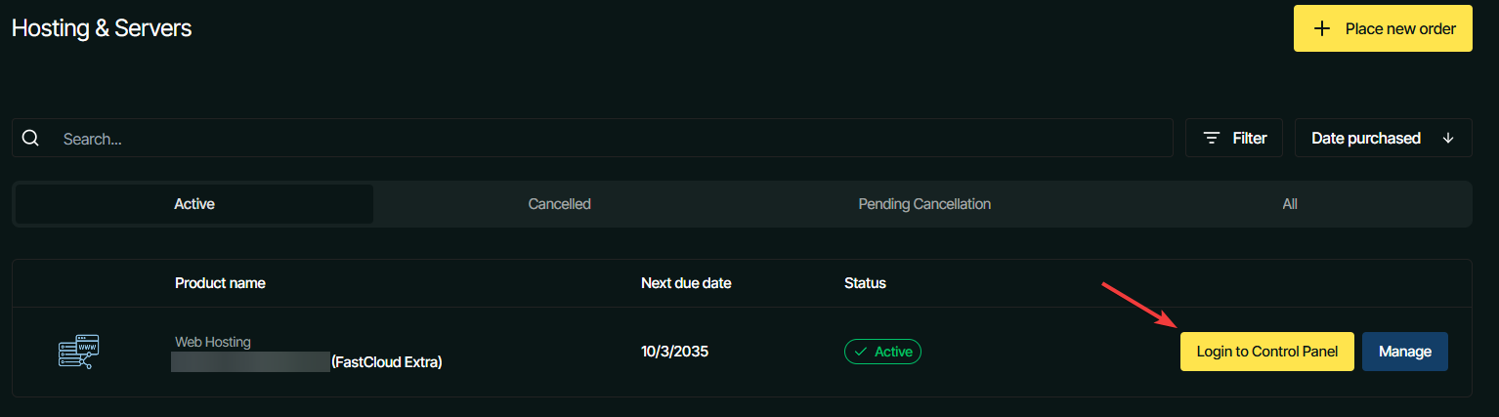The image size is (1499, 417).
Task: Click the Product name column header
Action: [220, 283]
